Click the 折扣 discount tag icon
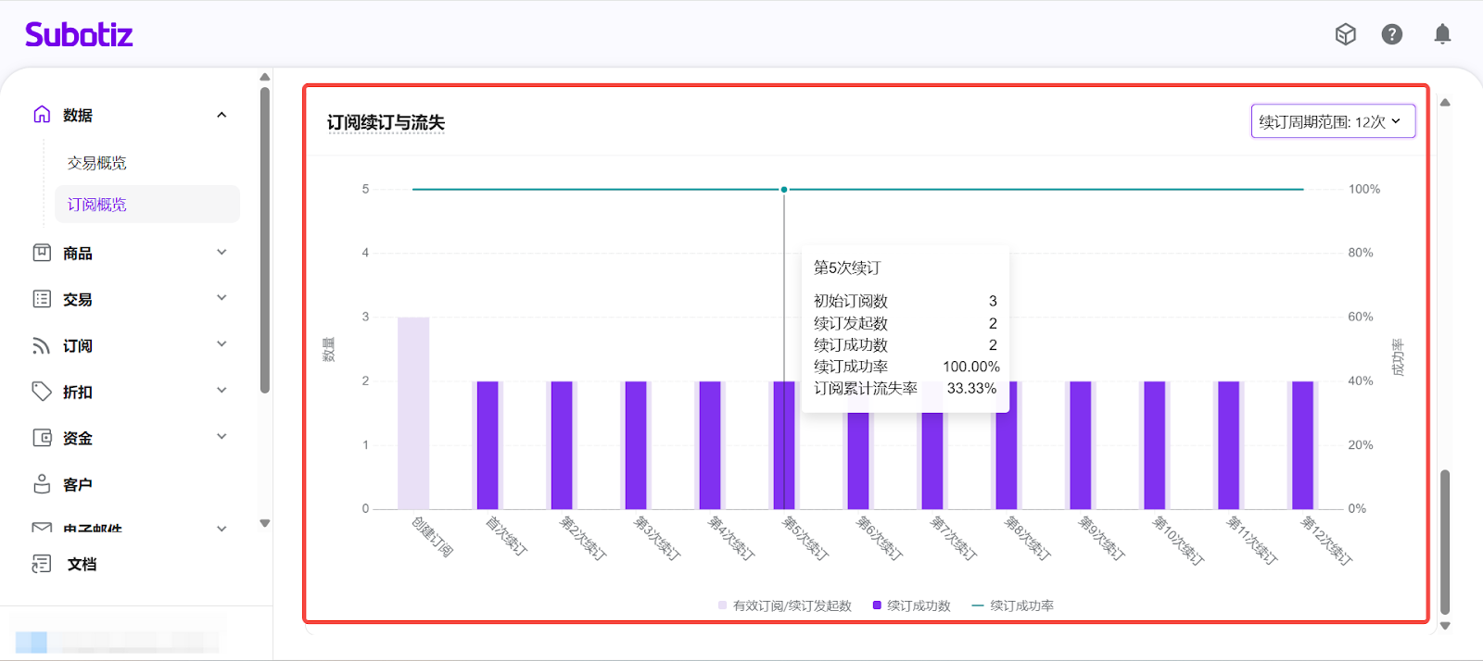Screen dimensions: 1483x661 [x=42, y=392]
